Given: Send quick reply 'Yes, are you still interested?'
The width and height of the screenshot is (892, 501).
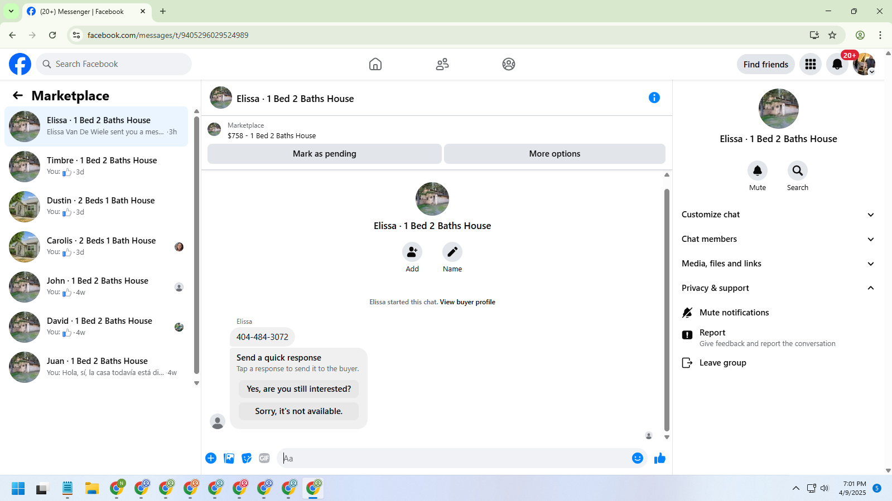Looking at the screenshot, I should pyautogui.click(x=299, y=389).
